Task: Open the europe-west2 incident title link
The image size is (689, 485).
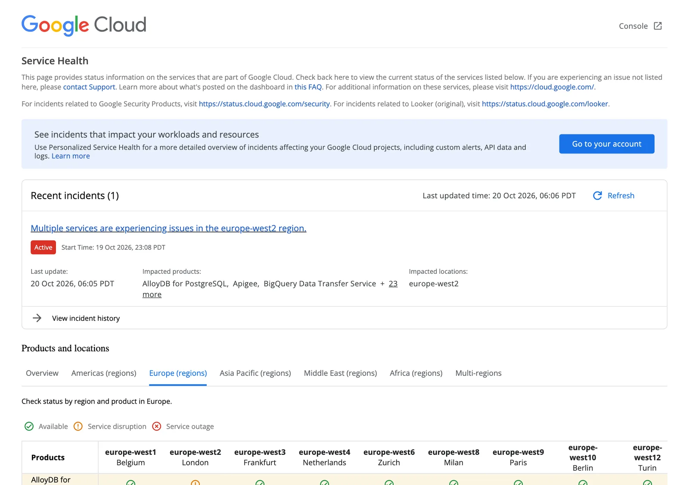Action: 168,228
